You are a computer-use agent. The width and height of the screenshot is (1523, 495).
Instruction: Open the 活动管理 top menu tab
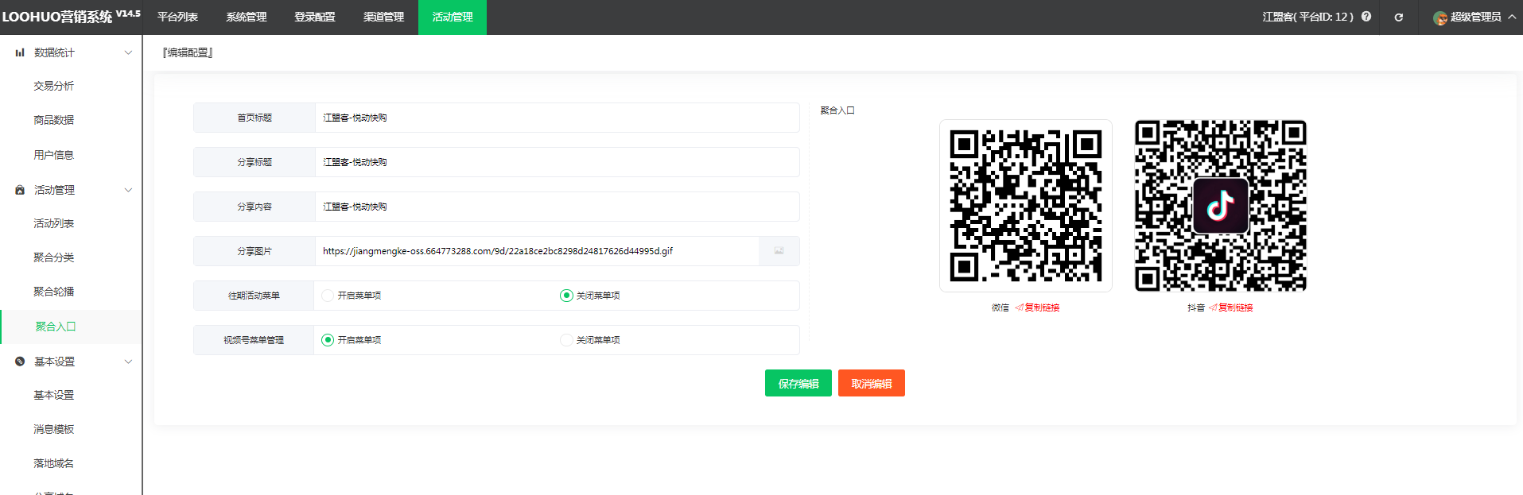453,17
